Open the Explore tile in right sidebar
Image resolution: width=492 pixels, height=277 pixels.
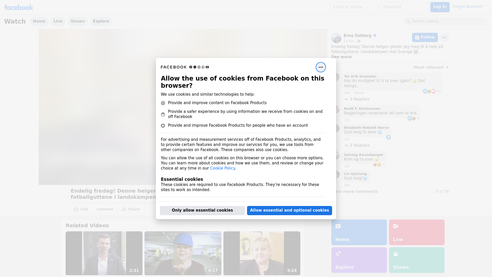pyautogui.click(x=359, y=260)
